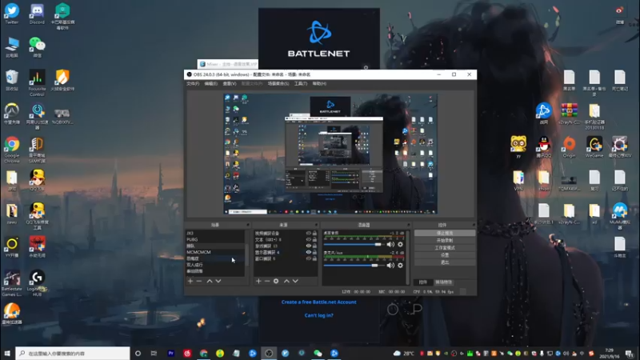This screenshot has width=640, height=360.
Task: Toggle visibility of third source row
Action: (309, 246)
